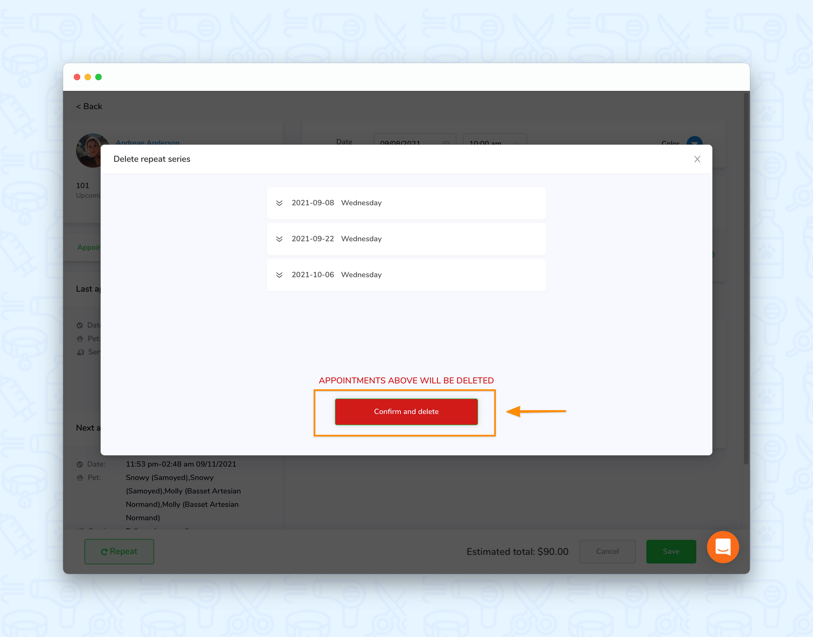Close the Delete repeat series dialog
The height and width of the screenshot is (637, 813).
pos(698,159)
